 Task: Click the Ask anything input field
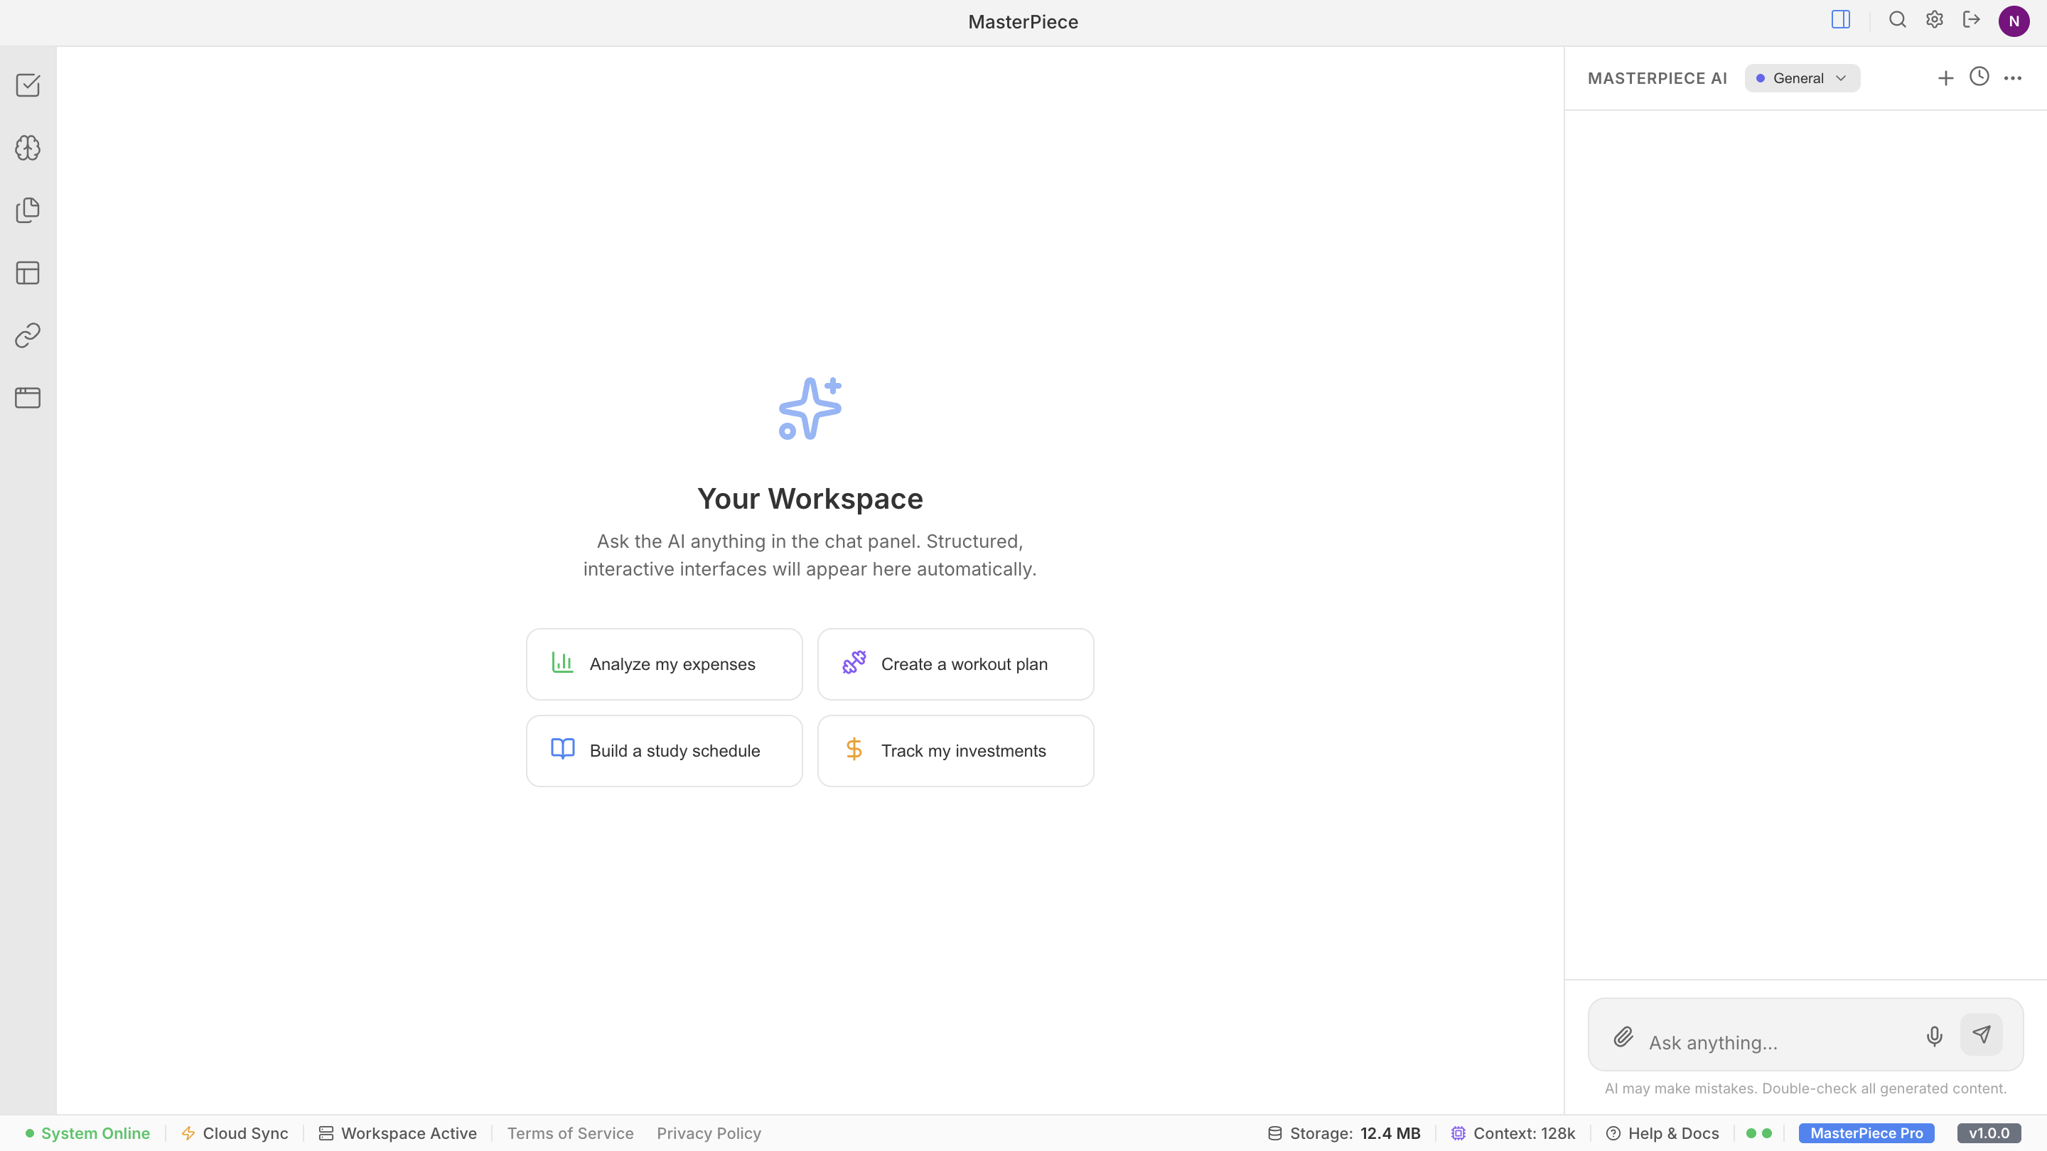pyautogui.click(x=1776, y=1042)
